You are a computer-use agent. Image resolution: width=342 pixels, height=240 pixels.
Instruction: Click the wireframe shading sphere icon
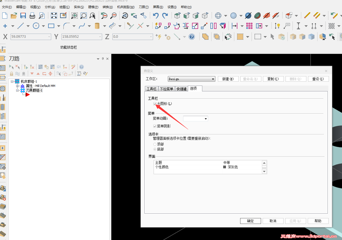233,16
